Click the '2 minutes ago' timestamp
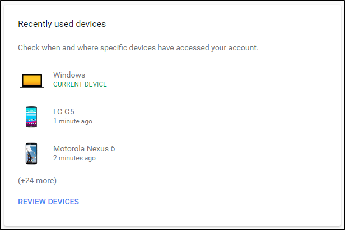Image resolution: width=345 pixels, height=230 pixels. [74, 158]
